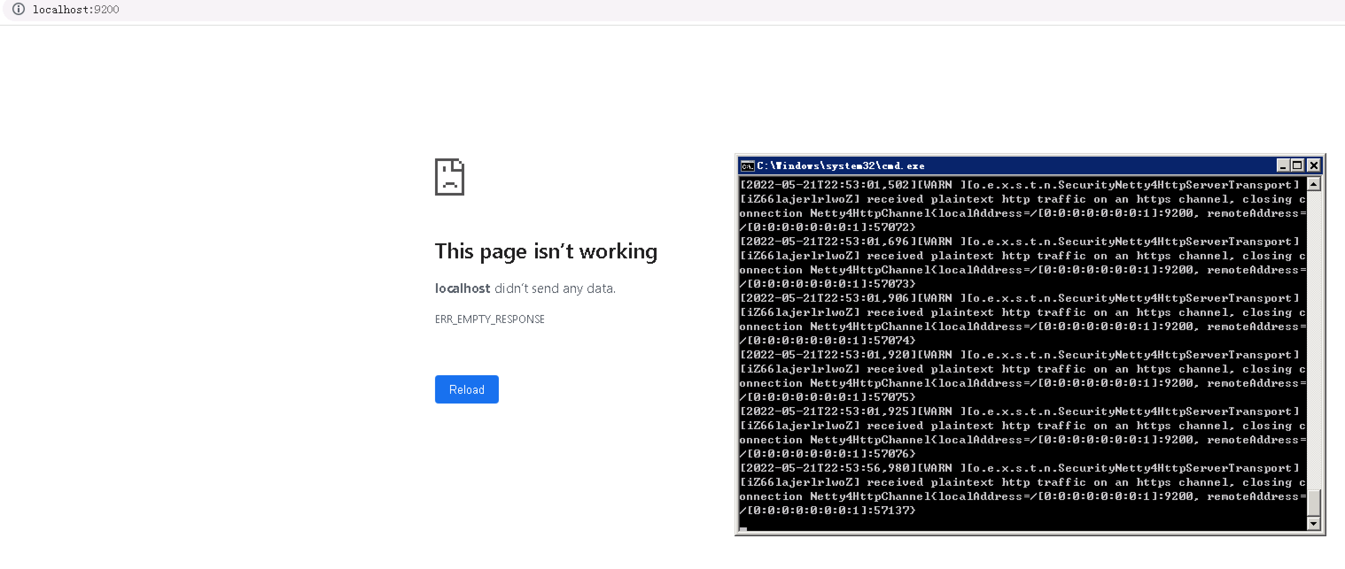Image resolution: width=1345 pixels, height=569 pixels.
Task: Click the bold localhost word in error message
Action: click(462, 288)
